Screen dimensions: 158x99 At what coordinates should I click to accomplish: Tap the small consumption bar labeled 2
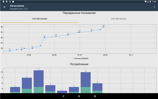62,92
